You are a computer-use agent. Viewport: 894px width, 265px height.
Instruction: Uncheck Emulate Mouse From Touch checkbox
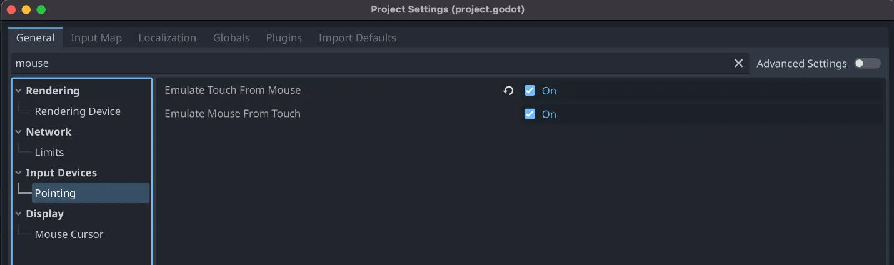click(x=530, y=114)
